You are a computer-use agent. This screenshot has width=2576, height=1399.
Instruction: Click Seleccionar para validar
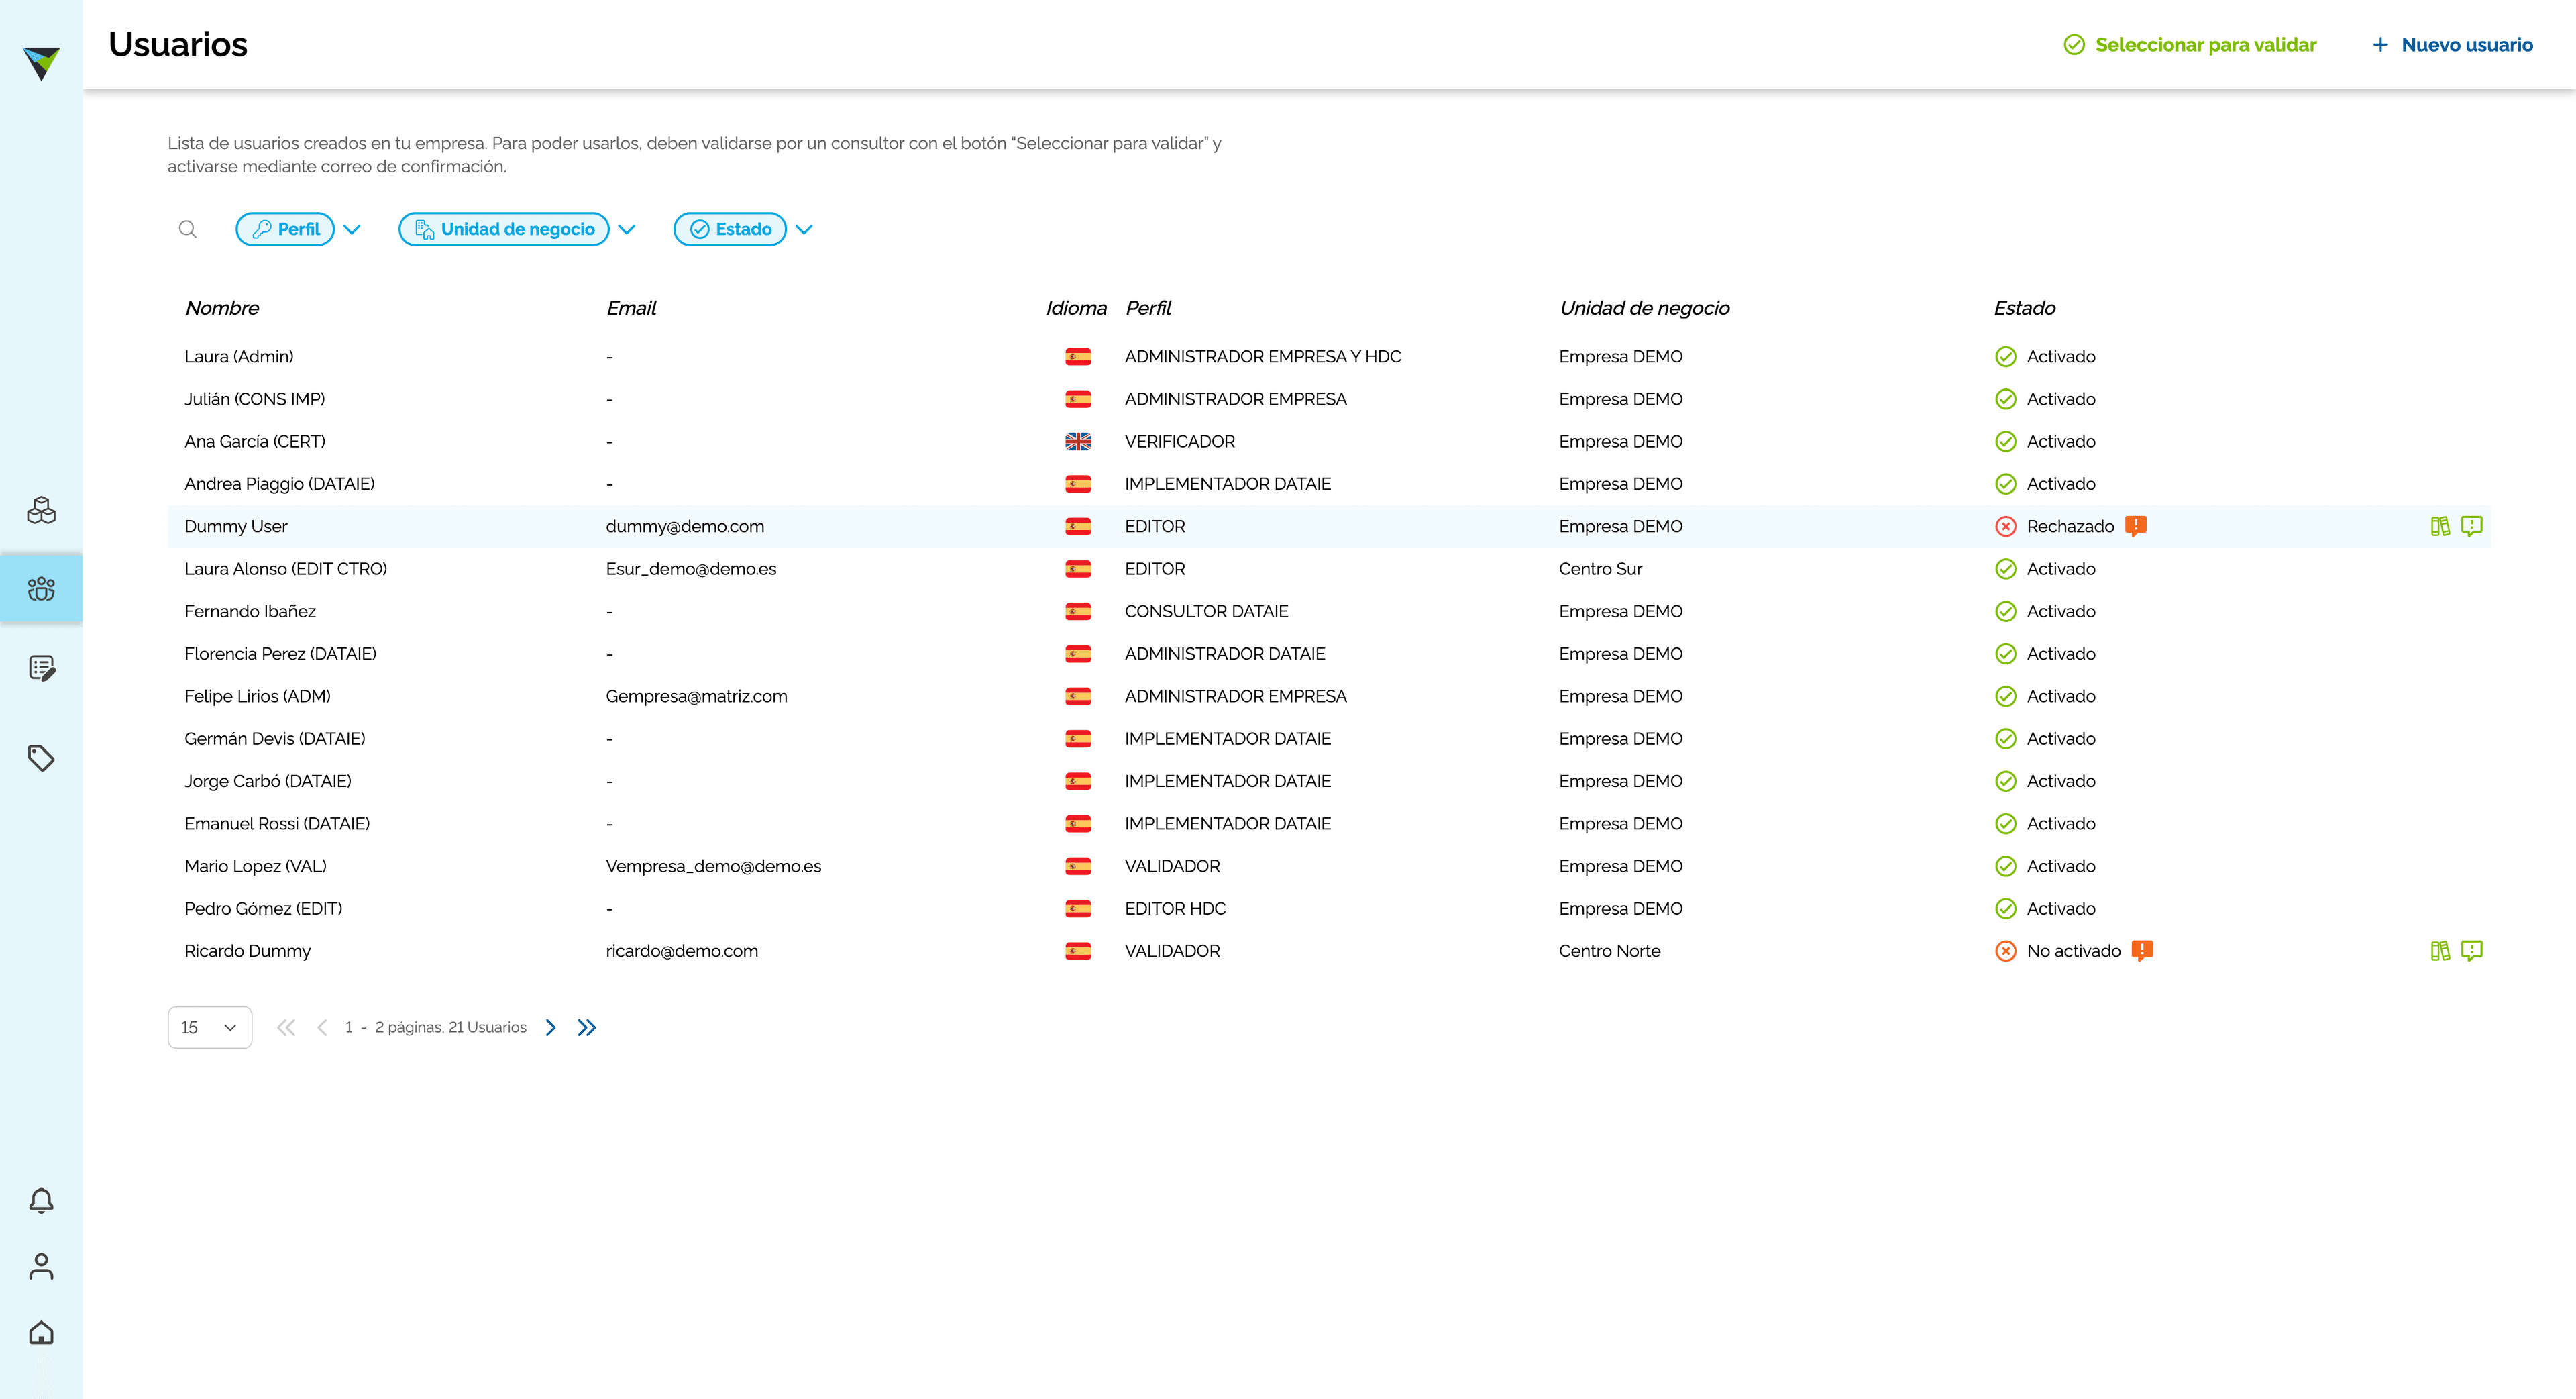(x=2190, y=45)
